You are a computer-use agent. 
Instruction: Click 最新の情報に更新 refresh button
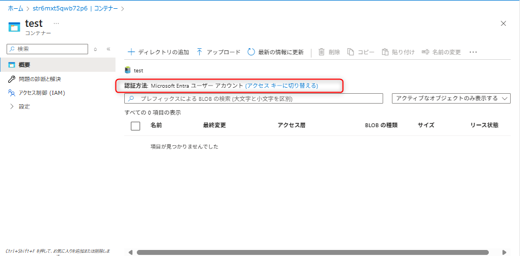275,52
